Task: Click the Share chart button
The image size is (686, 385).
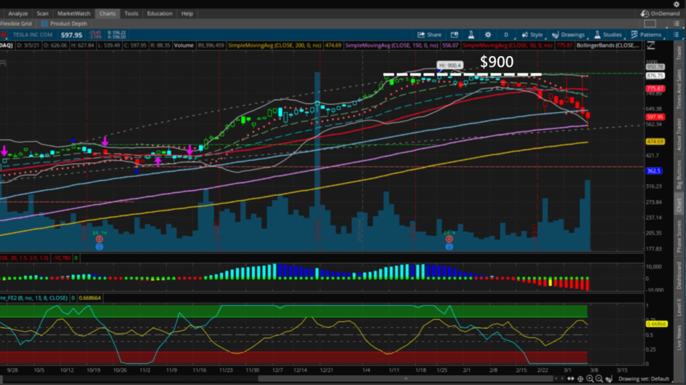Action: [x=429, y=35]
